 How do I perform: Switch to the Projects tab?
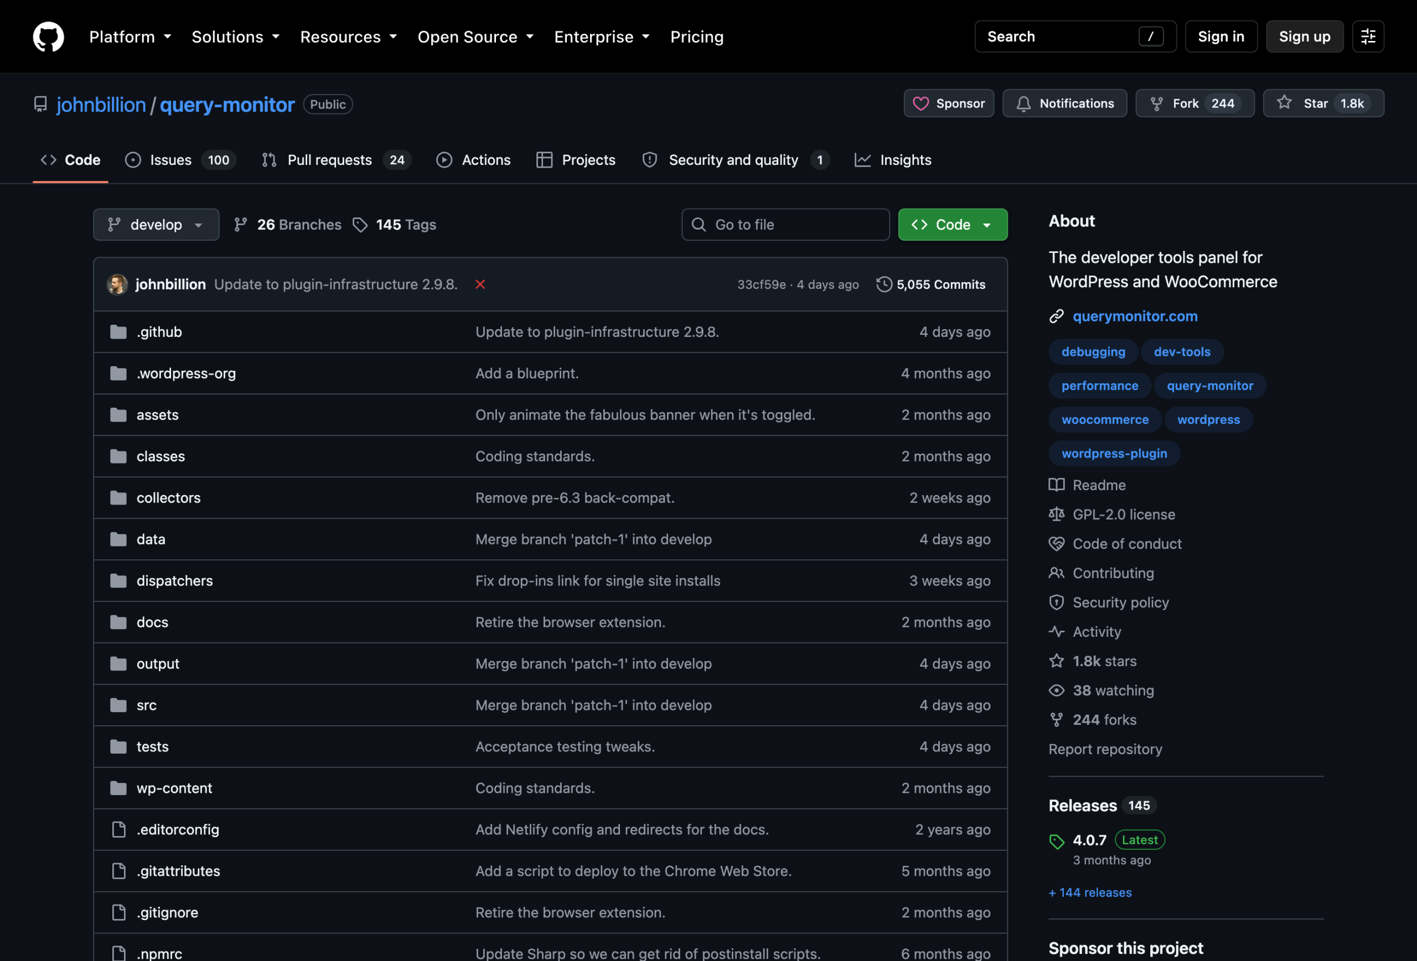coord(576,160)
